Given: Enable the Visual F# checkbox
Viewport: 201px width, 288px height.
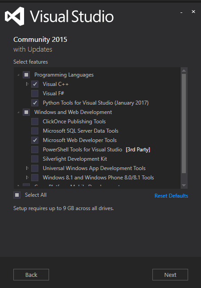Looking at the screenshot, I should coord(35,93).
